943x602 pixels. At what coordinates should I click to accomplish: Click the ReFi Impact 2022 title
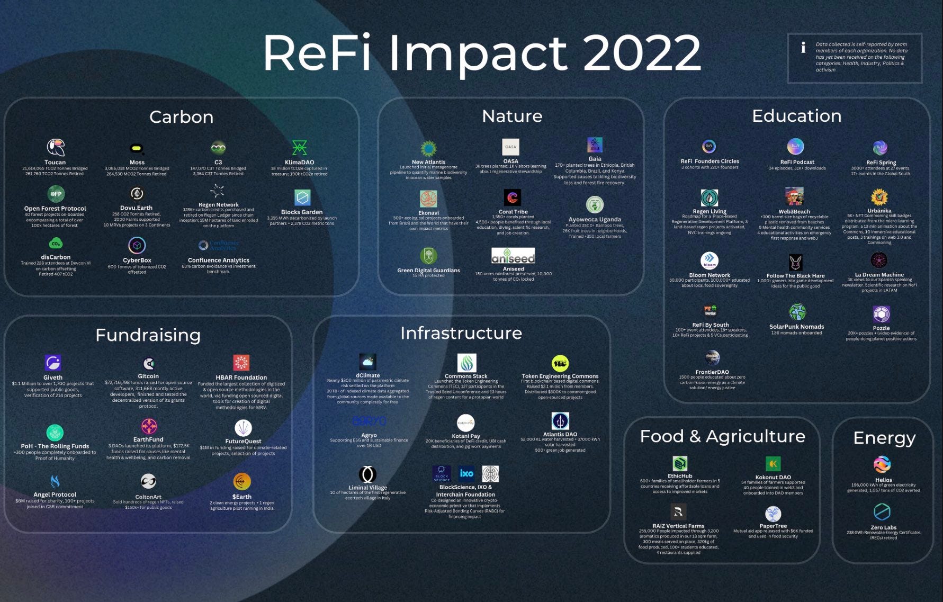pyautogui.click(x=482, y=53)
